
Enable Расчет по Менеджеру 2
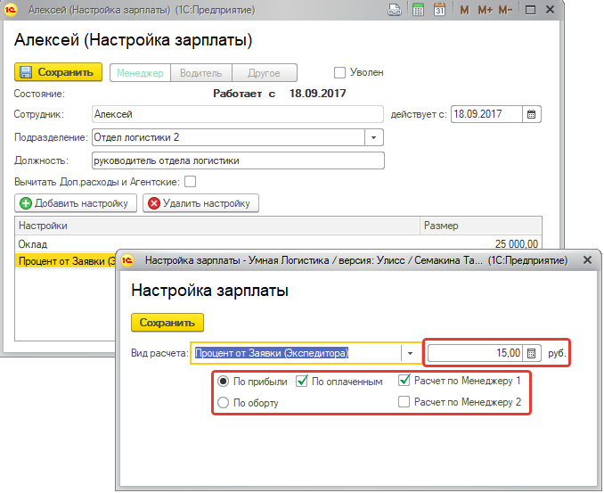(x=404, y=402)
